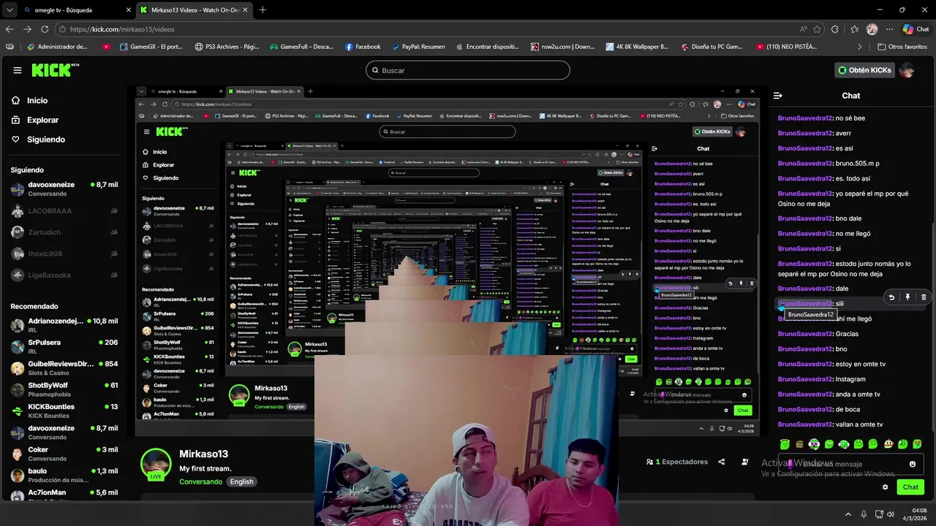Open a new browser tab
This screenshot has width=936, height=526.
(263, 10)
